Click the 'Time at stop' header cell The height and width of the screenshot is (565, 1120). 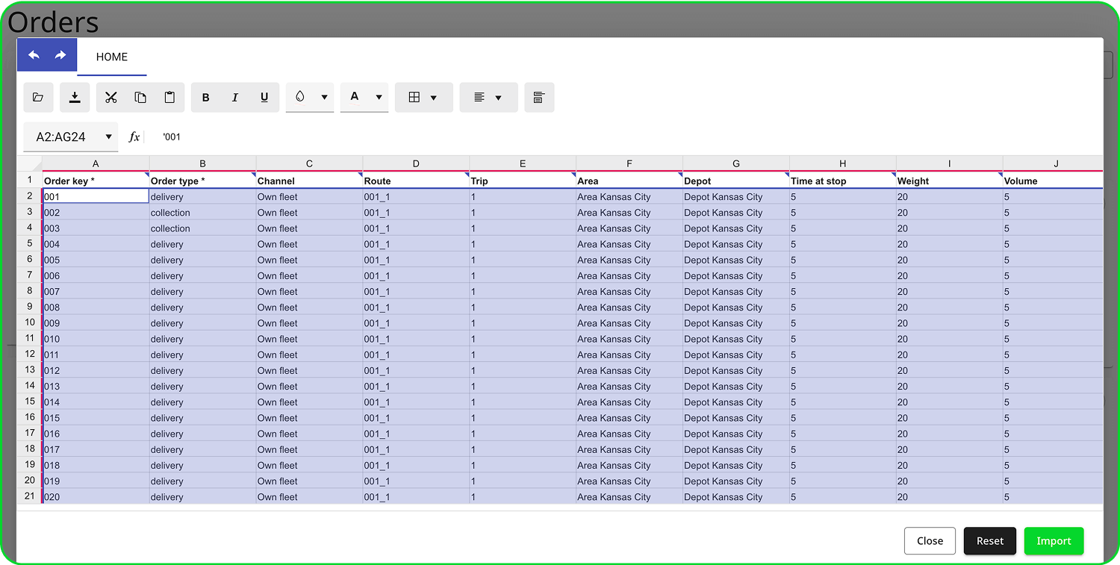click(843, 181)
